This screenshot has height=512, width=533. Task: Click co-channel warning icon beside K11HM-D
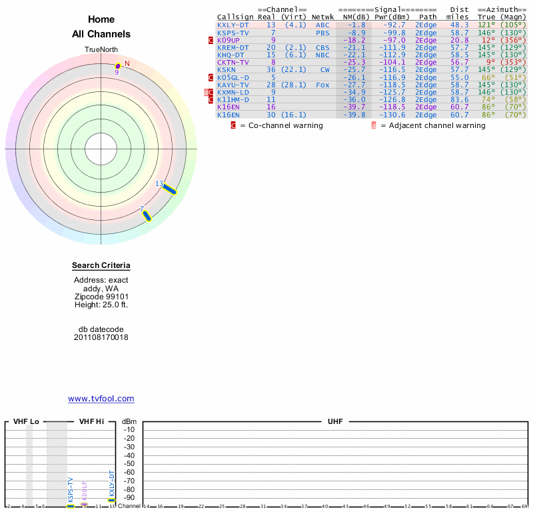click(x=211, y=100)
